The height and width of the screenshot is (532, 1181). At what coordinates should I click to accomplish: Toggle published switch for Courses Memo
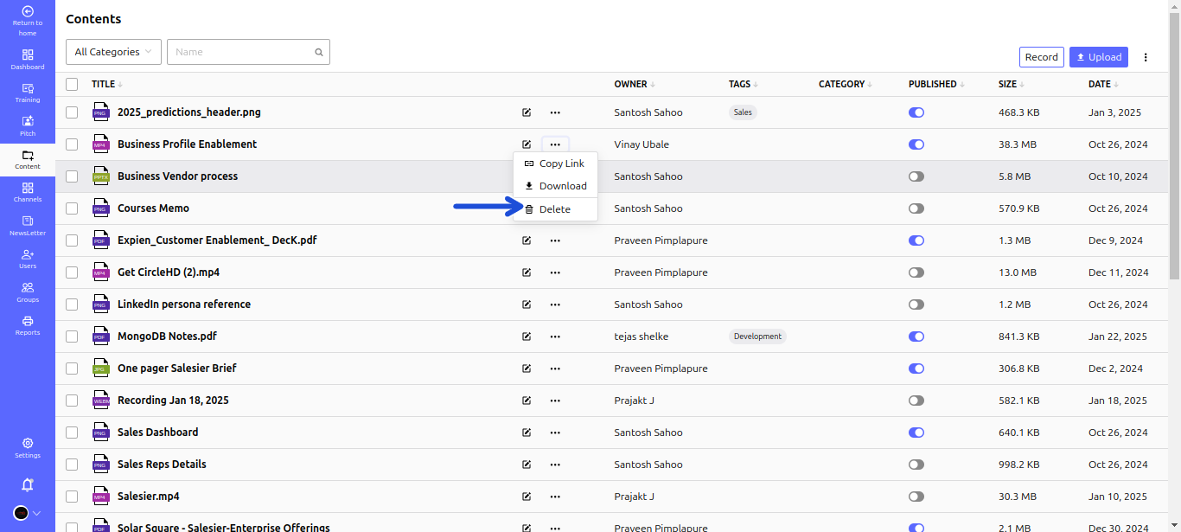pos(916,208)
